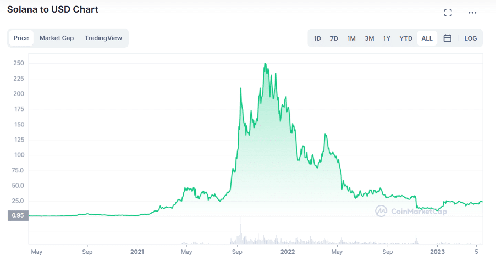Switch to the TradingView tab

[x=103, y=38]
